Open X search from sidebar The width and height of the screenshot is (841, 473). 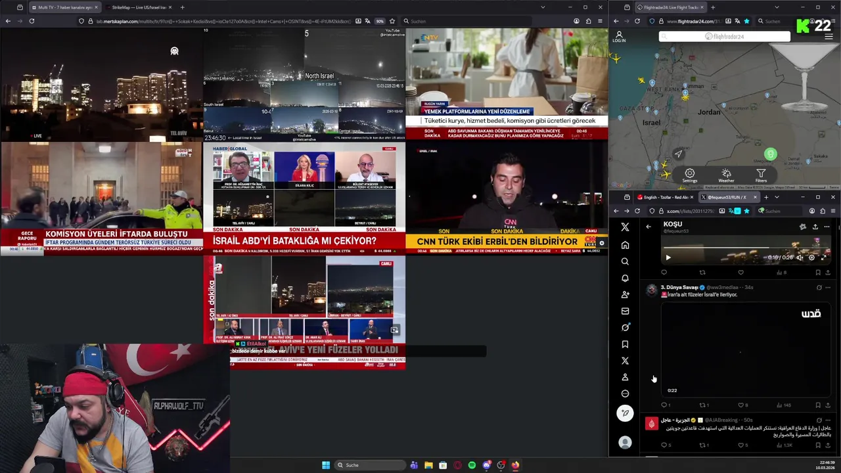pyautogui.click(x=625, y=261)
